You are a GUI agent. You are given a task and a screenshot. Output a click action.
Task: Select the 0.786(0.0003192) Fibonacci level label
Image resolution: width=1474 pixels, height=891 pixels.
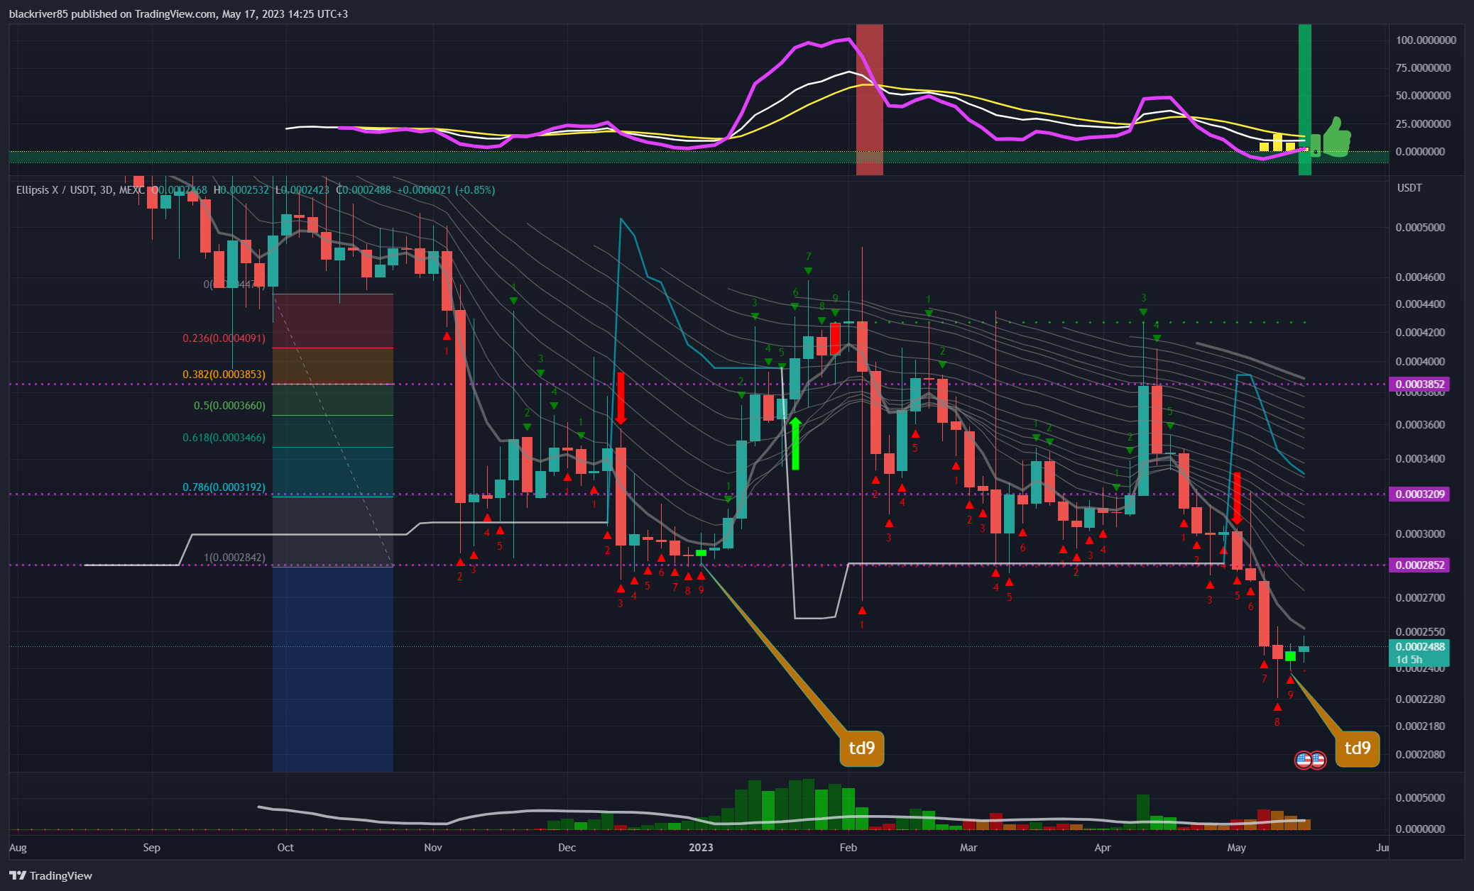click(x=224, y=487)
